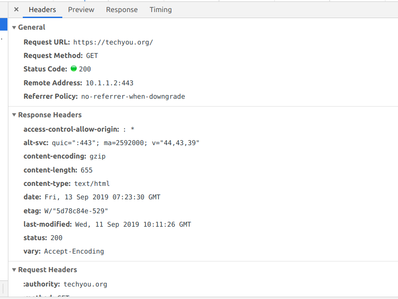Image resolution: width=398 pixels, height=299 pixels.
Task: Click the active Headers tab
Action: (x=42, y=9)
